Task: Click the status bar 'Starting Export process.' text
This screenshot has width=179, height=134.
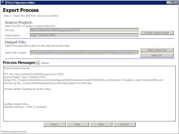Action: point(14,132)
